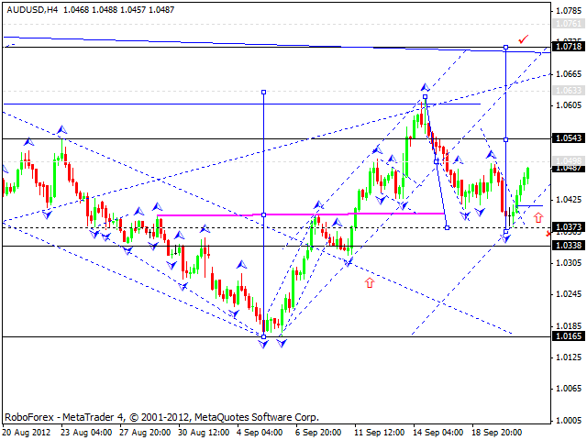Click the 30 Aug 12:00 date label
587x440 pixels.
(x=204, y=433)
